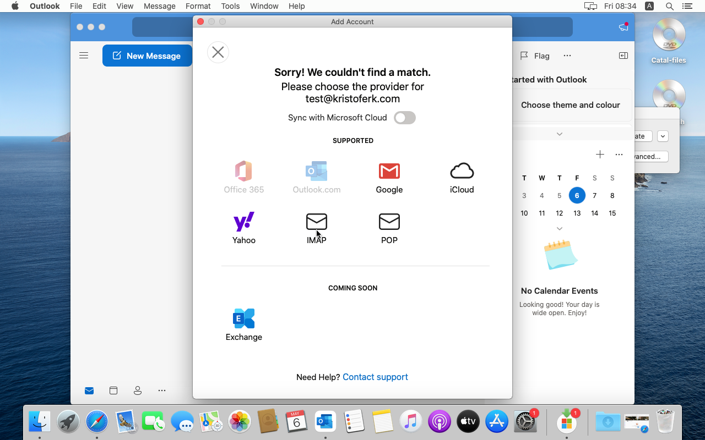Click the New Message button
Viewport: 705px width, 440px height.
coord(147,56)
